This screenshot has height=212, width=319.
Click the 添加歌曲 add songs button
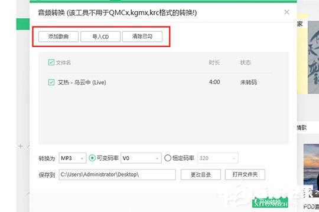(x=58, y=37)
